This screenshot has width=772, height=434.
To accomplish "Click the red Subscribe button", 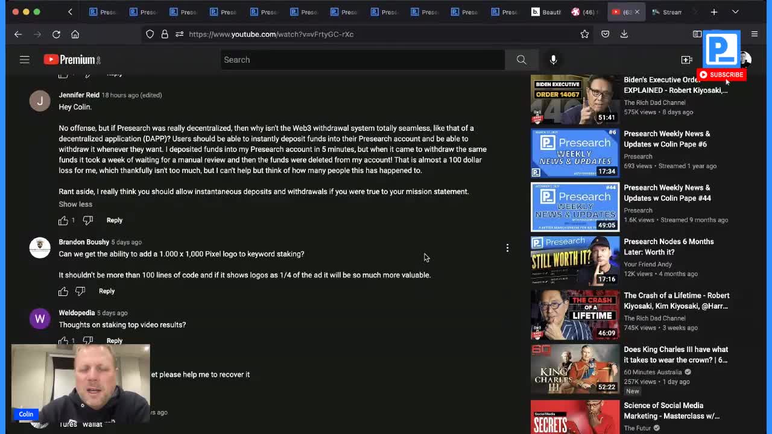I will point(721,75).
